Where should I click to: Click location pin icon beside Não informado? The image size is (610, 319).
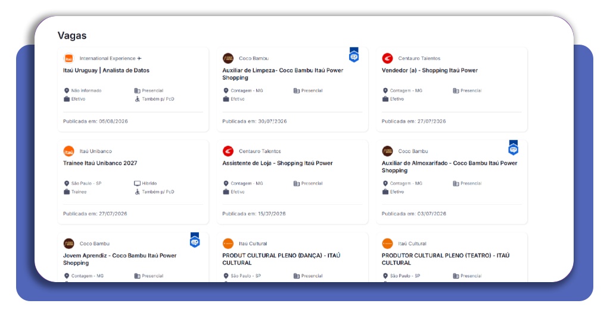(67, 90)
